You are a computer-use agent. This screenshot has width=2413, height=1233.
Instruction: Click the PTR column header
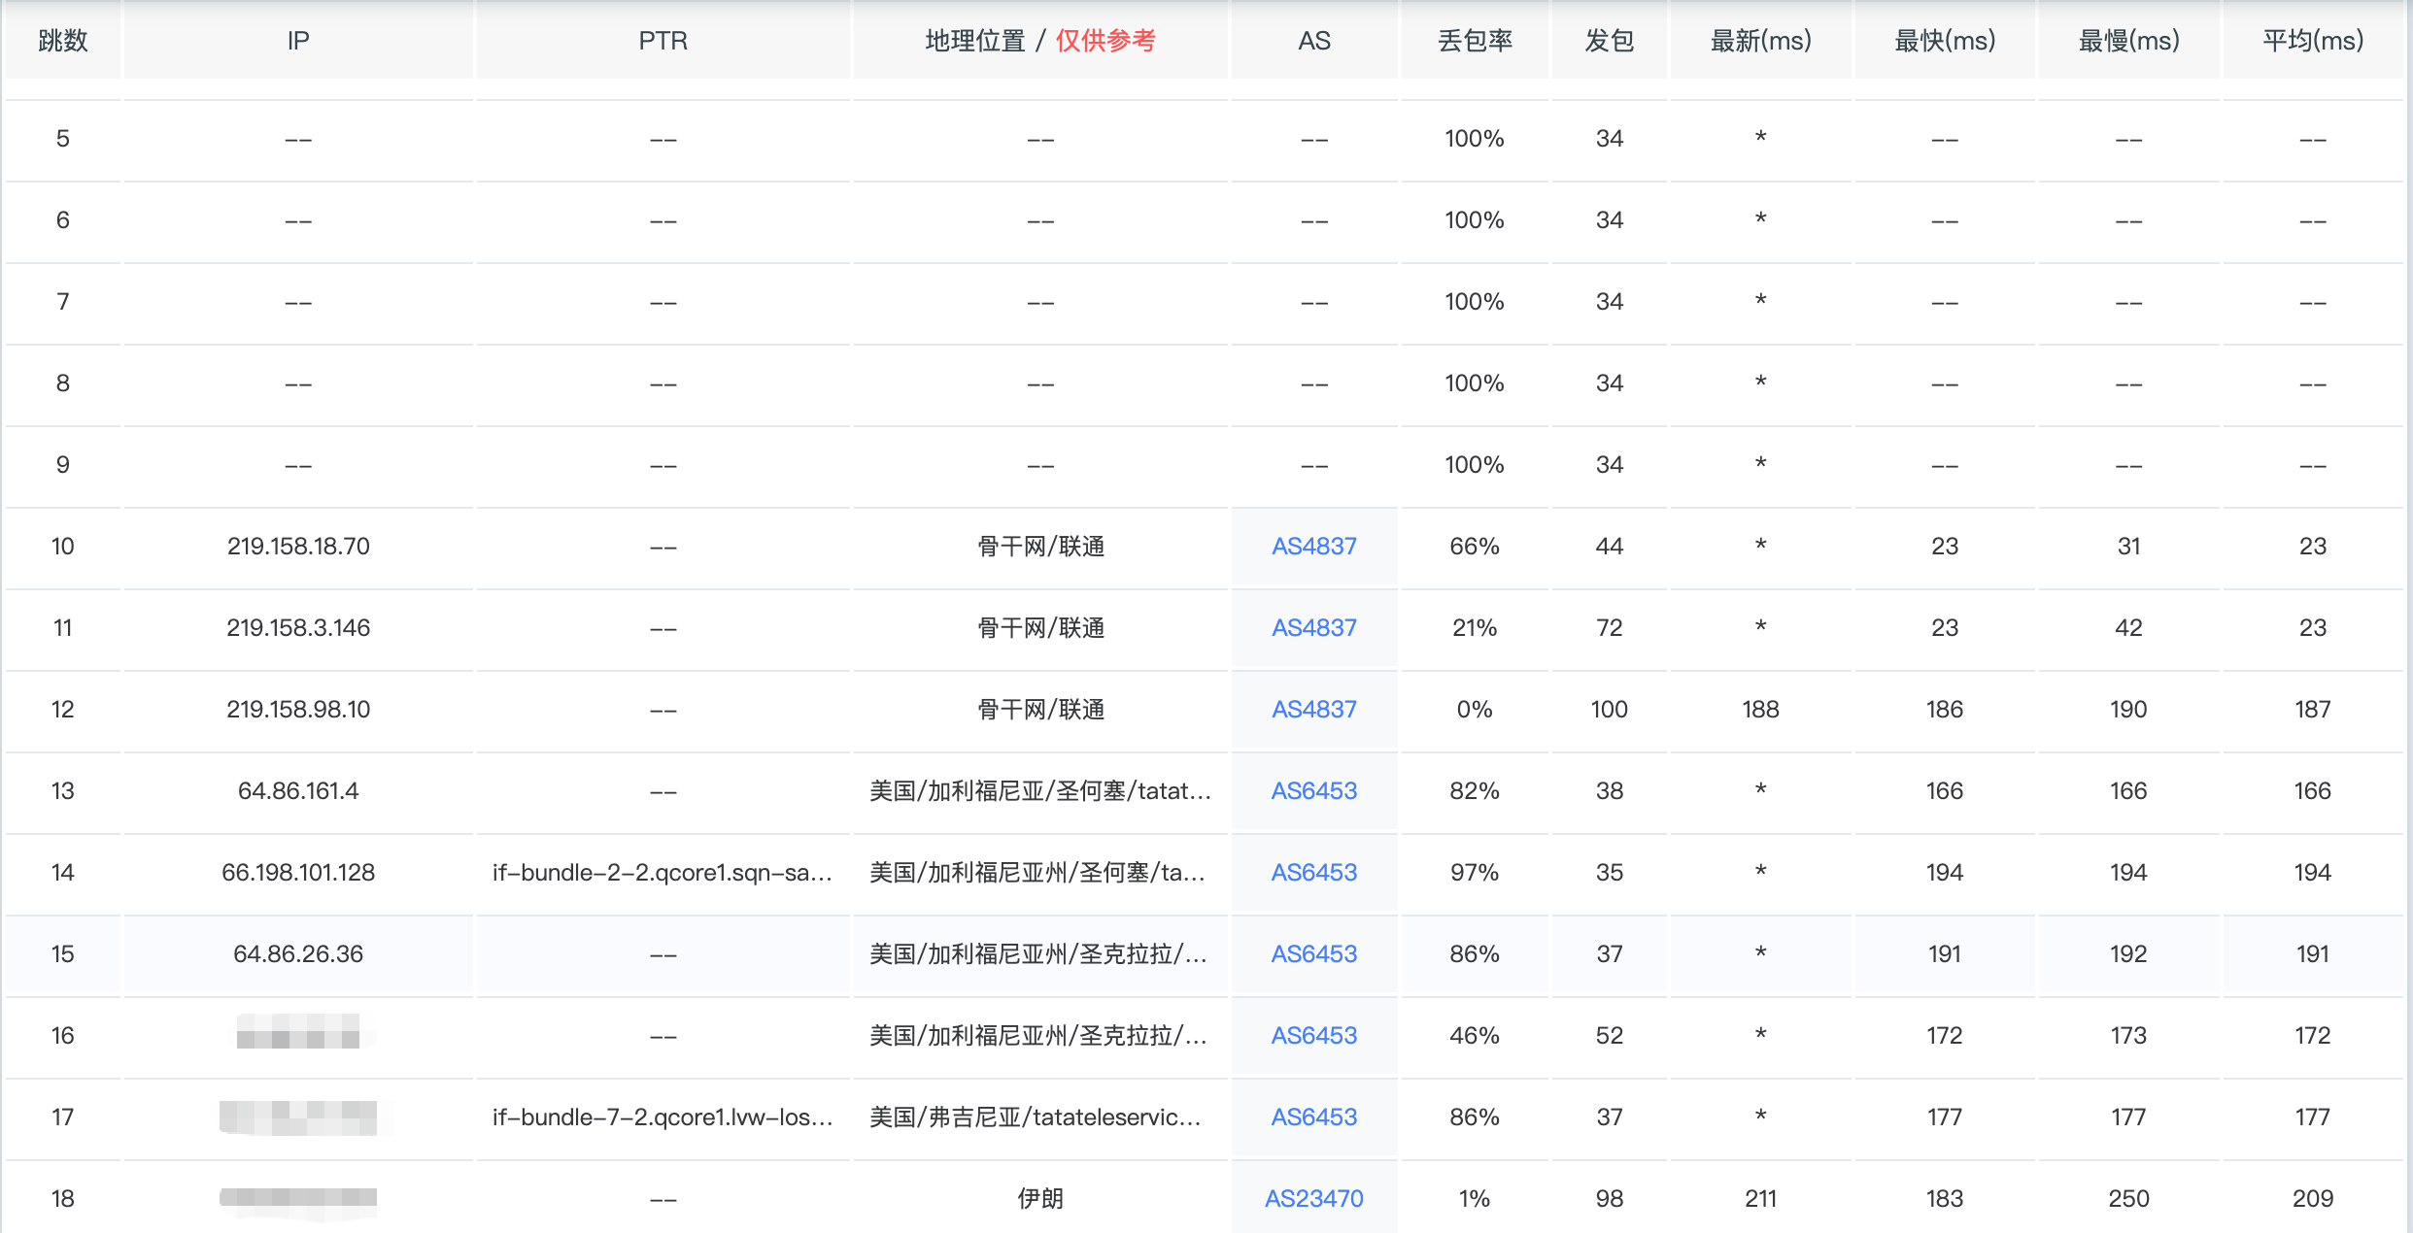[x=663, y=41]
